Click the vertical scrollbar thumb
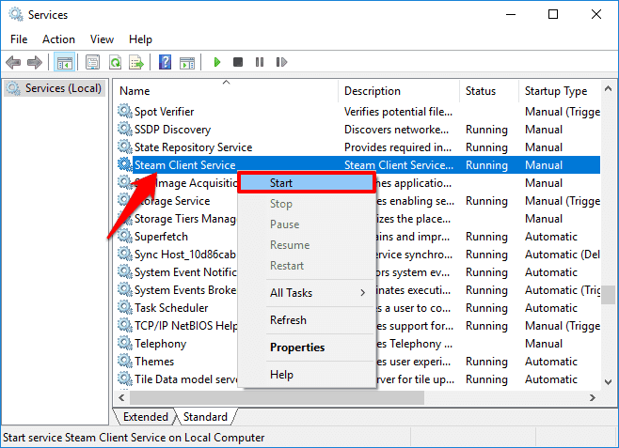This screenshot has width=619, height=448. (608, 295)
